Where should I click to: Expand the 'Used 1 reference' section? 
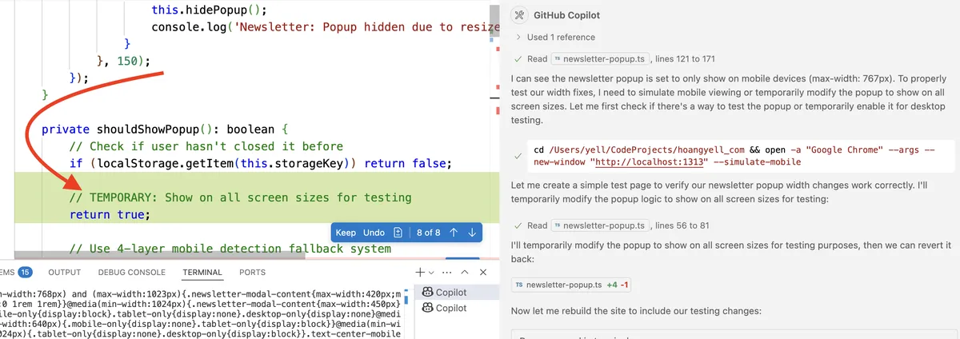[555, 37]
